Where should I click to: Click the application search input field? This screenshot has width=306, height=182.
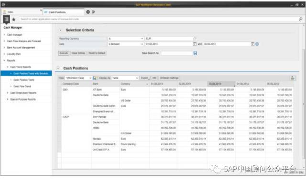[158, 19]
